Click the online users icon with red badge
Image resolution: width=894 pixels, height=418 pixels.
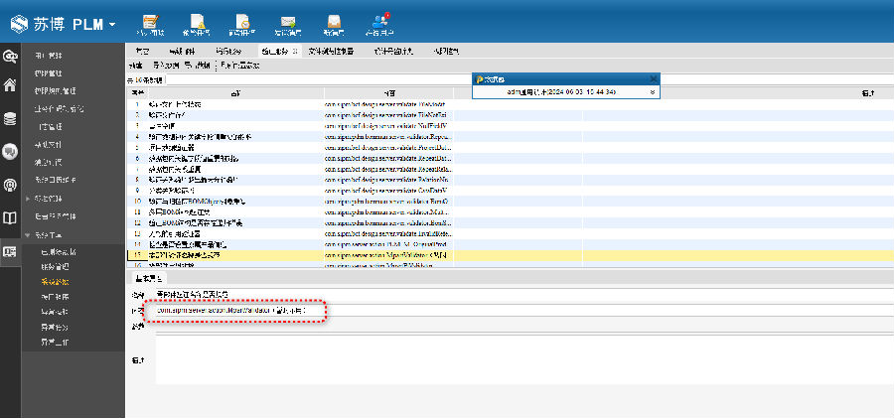coord(380,23)
